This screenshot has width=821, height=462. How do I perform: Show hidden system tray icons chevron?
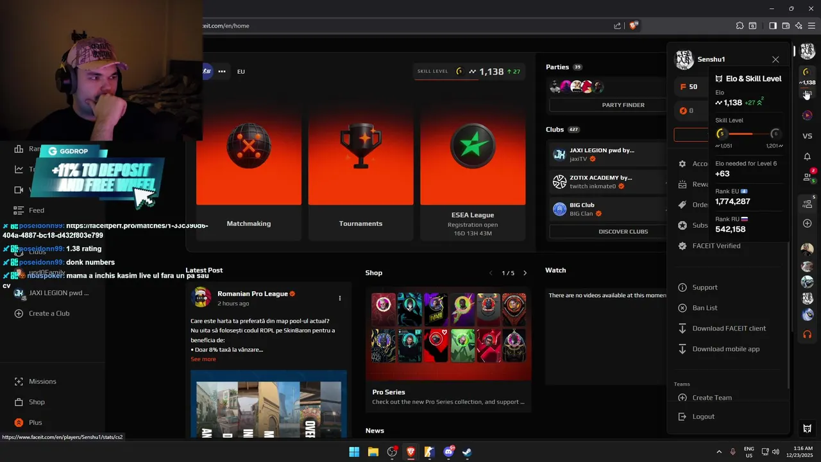pyautogui.click(x=718, y=451)
